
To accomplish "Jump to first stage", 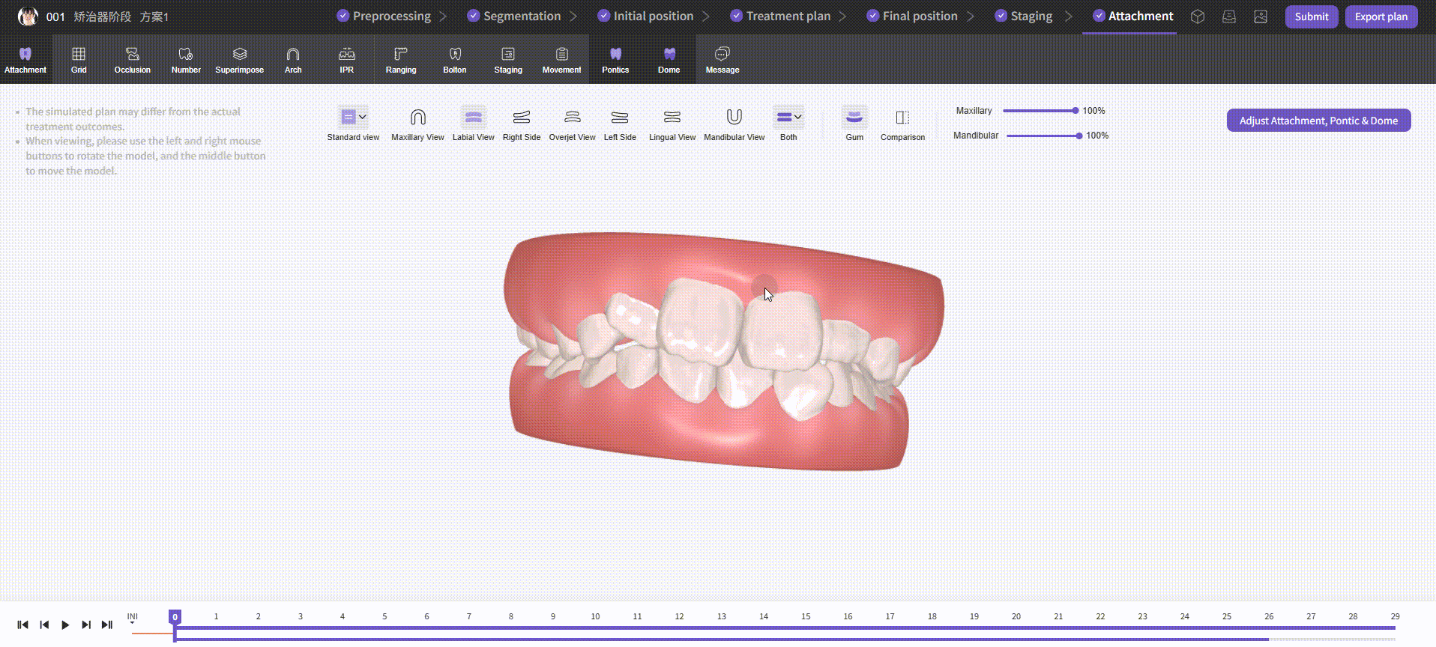I will coord(22,625).
